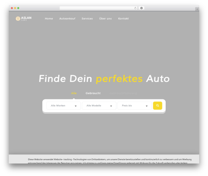208x176 pixels.
Task: Click the round icon beside the address bar
Action: [141, 8]
